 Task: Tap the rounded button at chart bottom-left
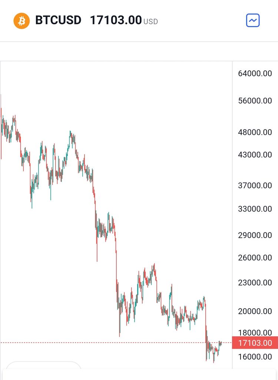[43, 366]
